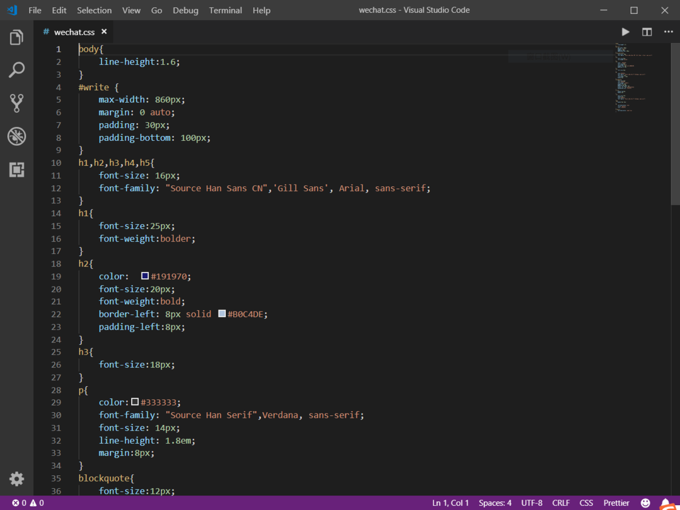Close the wechat.css tab
The height and width of the screenshot is (510, 680).
click(104, 32)
